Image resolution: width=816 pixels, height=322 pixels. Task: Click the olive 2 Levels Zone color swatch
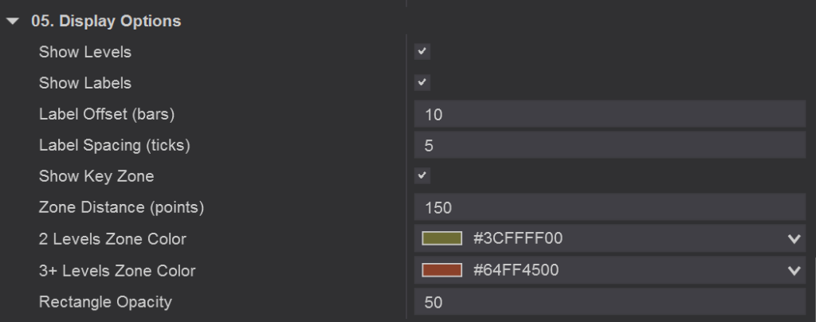pos(442,238)
